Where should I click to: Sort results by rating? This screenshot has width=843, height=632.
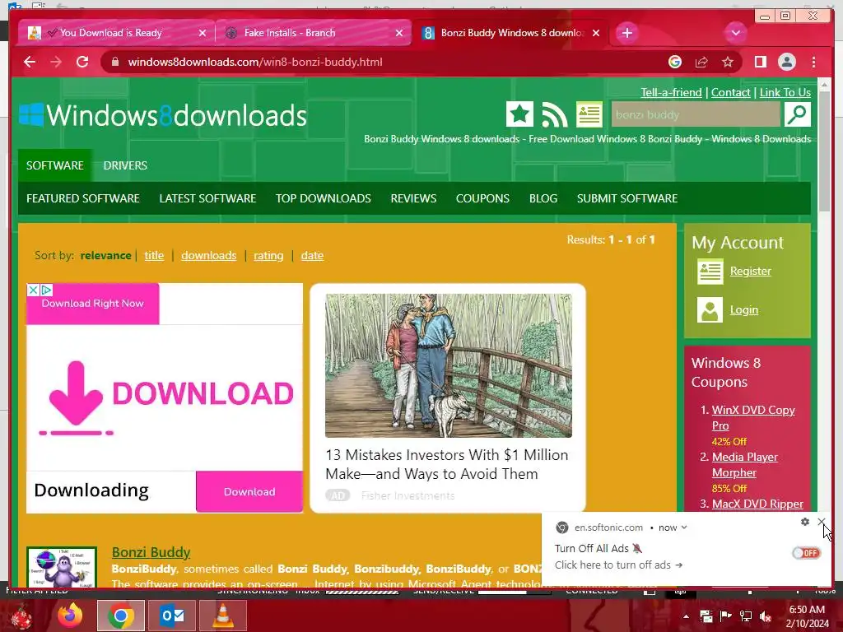point(268,255)
